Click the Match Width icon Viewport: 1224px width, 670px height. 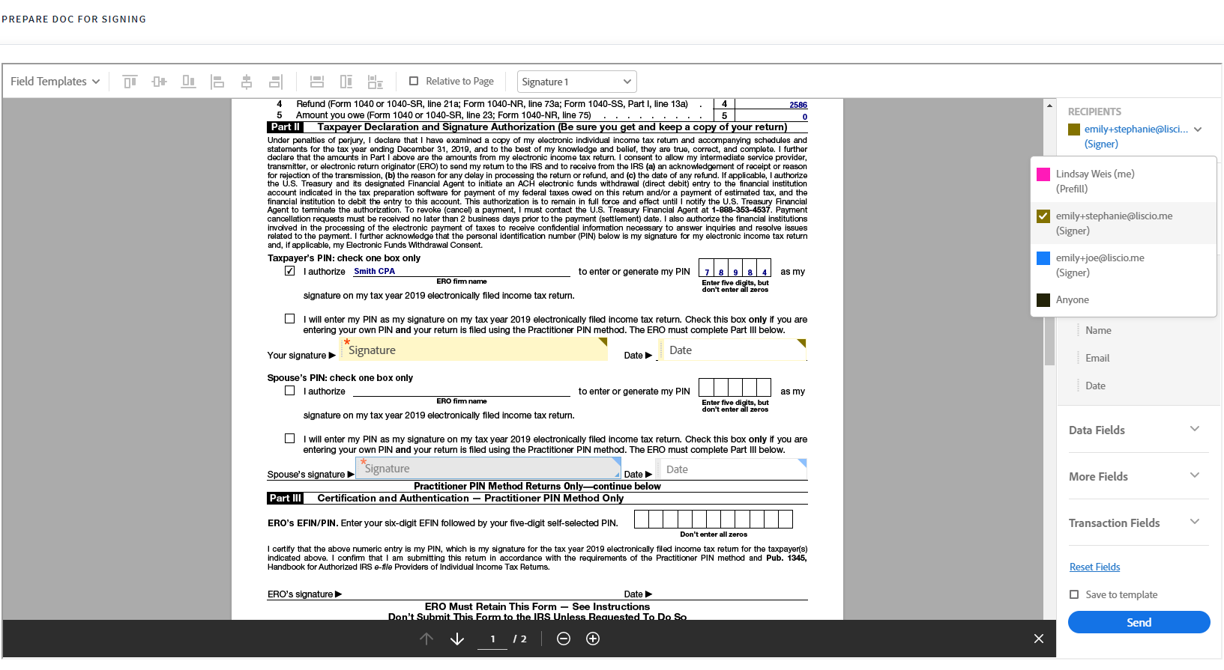tap(317, 82)
